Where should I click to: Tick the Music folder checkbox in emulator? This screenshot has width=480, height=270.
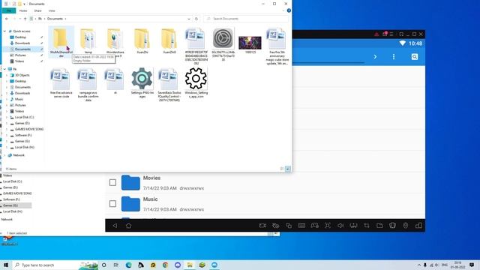coord(112,203)
